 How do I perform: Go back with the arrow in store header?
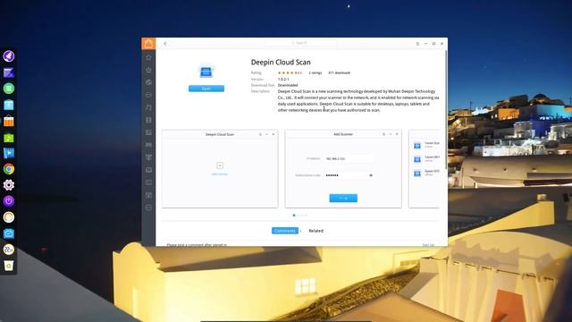[x=165, y=44]
